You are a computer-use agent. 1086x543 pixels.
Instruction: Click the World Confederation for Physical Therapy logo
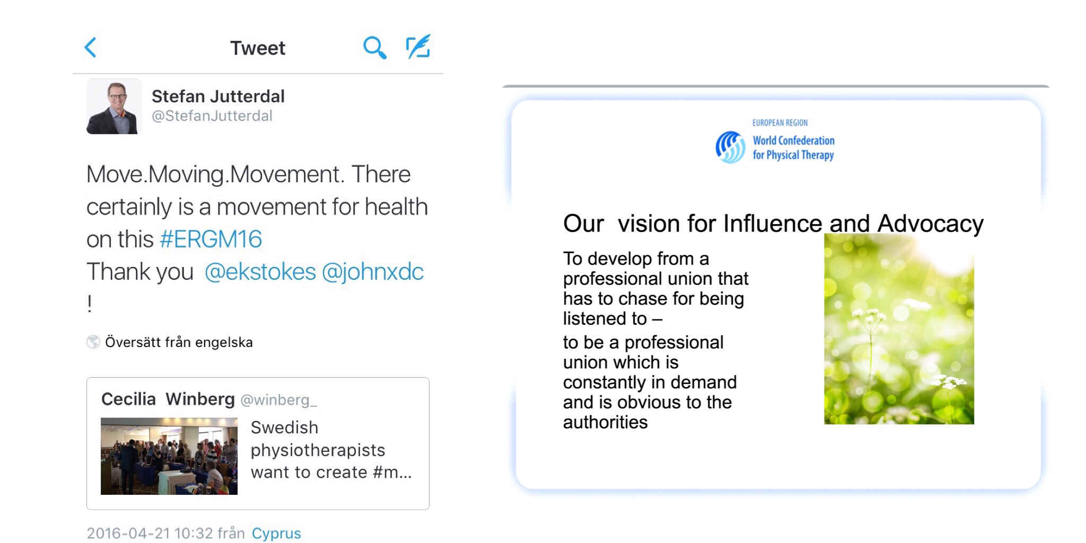[775, 141]
